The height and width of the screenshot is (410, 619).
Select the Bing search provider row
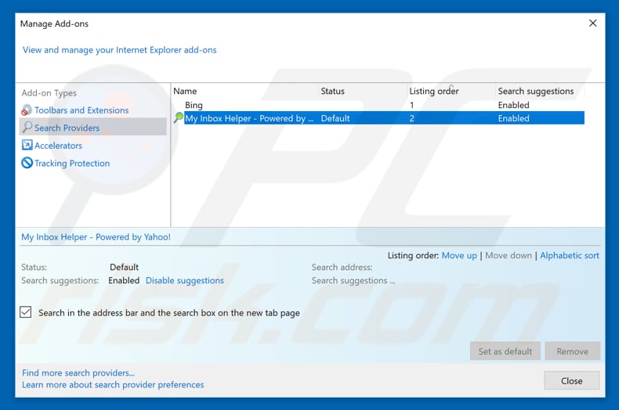coord(378,106)
